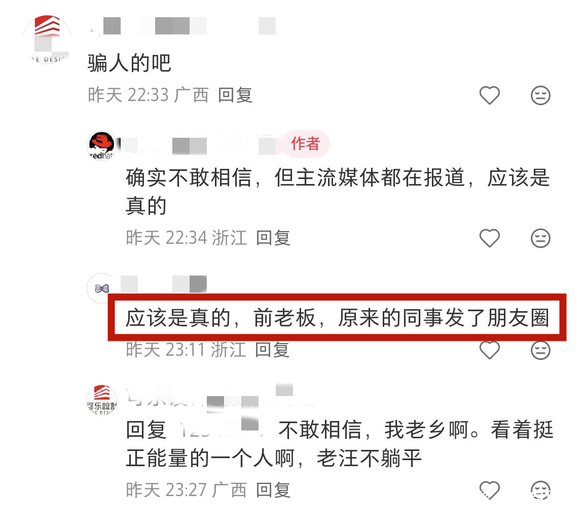Reply to the 23:11 浙江 comment
The image size is (584, 509).
click(x=272, y=350)
